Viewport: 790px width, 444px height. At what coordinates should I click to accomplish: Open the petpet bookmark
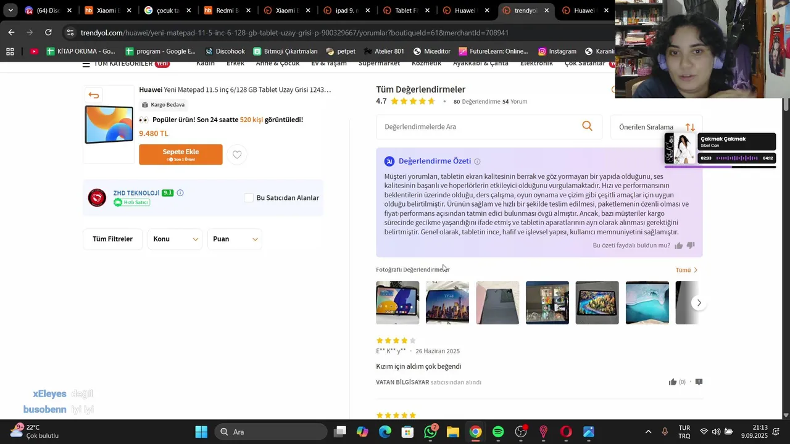point(341,51)
